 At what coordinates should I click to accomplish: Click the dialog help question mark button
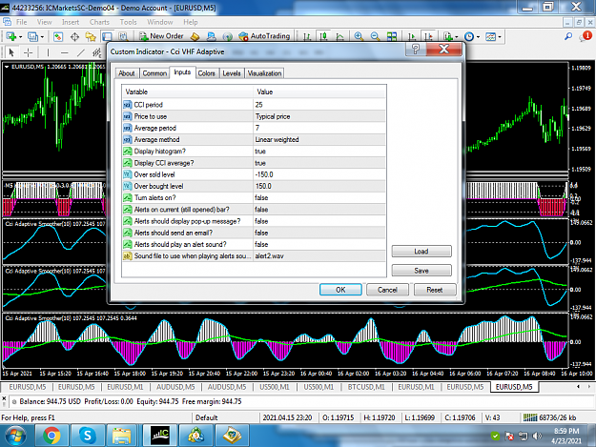click(416, 49)
